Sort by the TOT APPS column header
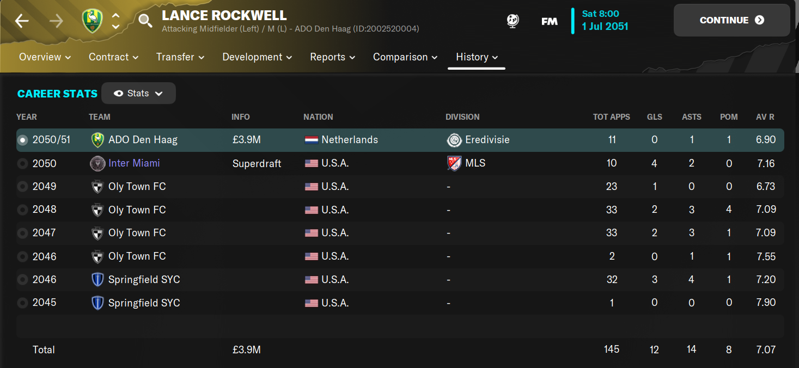 (x=612, y=117)
